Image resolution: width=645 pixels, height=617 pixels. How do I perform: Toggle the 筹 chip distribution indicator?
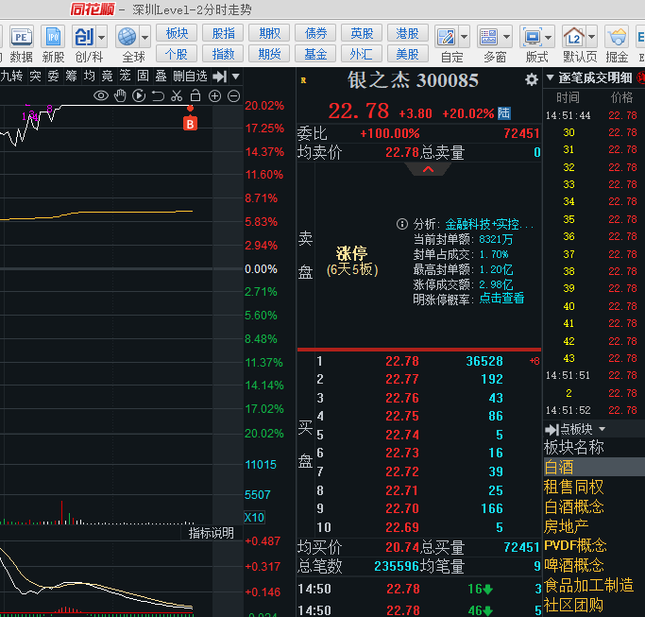click(71, 77)
